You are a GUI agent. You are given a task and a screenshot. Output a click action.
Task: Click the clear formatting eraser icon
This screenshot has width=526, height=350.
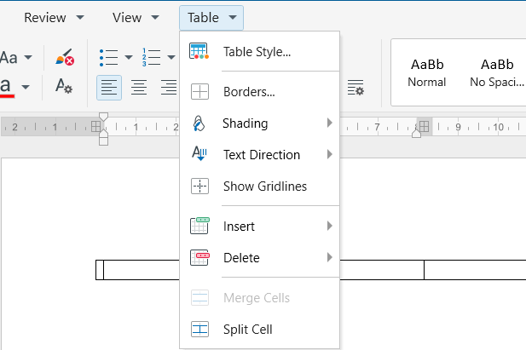click(x=65, y=57)
